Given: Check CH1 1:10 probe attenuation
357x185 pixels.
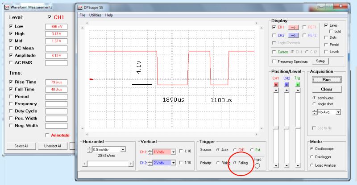Looking at the screenshot, I should click(x=181, y=151).
